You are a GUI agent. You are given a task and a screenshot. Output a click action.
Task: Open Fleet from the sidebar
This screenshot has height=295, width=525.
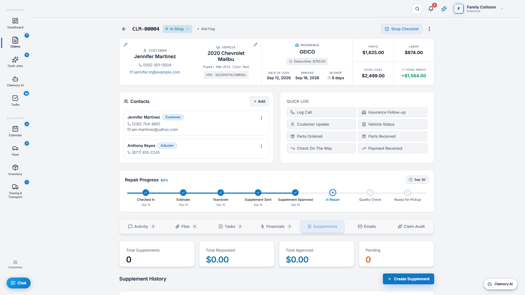tap(15, 151)
